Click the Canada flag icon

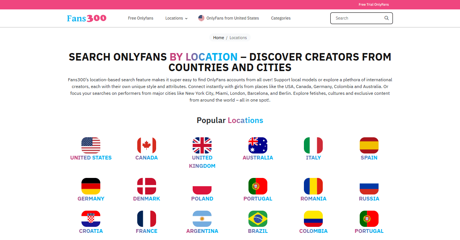(x=147, y=145)
